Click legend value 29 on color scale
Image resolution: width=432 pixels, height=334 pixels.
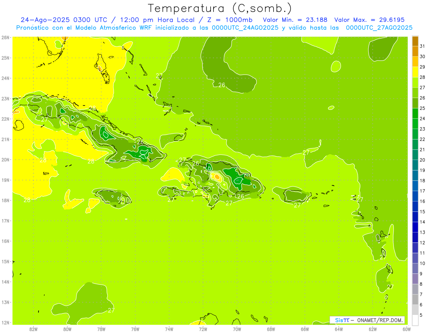point(423,67)
